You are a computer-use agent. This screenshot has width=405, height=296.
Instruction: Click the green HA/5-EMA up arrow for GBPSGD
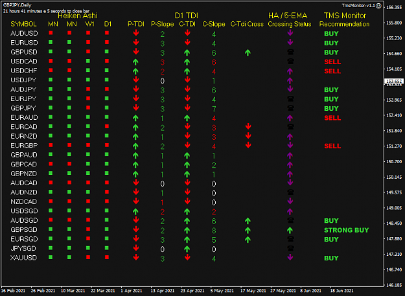coord(290,230)
